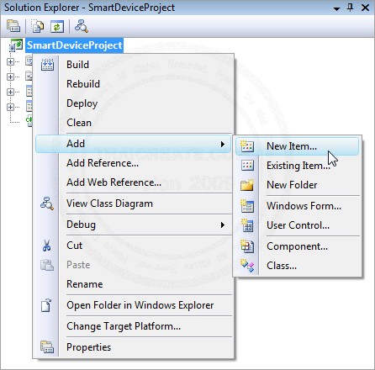Viewport: 375px width, 370px height.
Task: Click the Windows Form icon
Action: pyautogui.click(x=247, y=206)
